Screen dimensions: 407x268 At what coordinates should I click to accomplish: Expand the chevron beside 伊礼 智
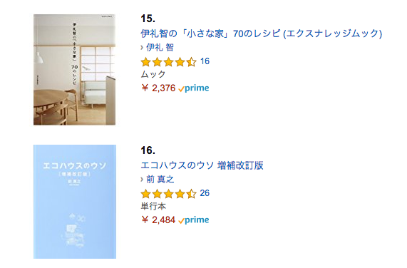pos(142,48)
